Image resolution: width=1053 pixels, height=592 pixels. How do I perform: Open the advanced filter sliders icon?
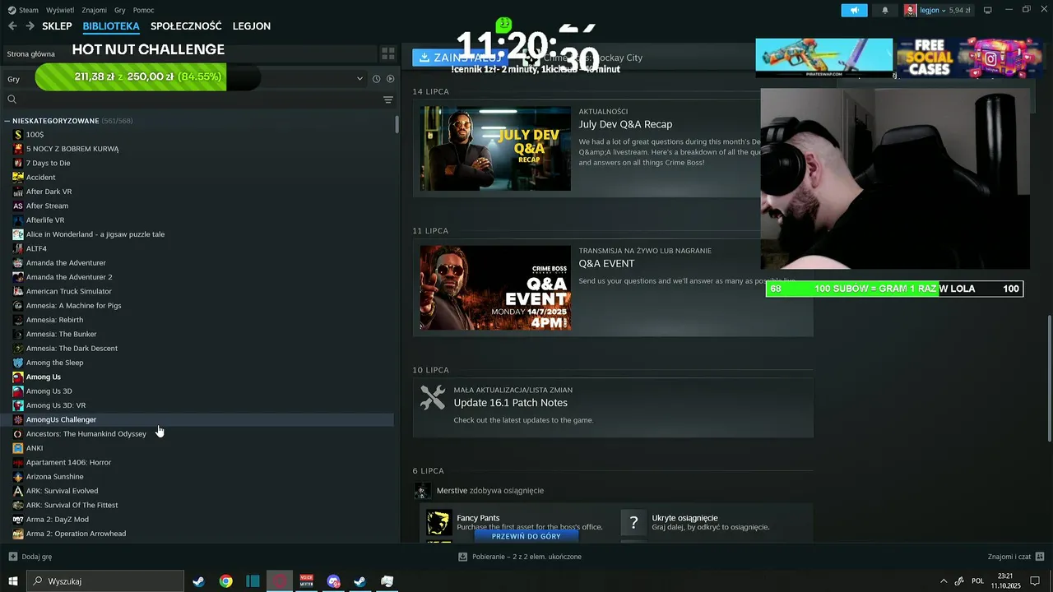pyautogui.click(x=388, y=99)
